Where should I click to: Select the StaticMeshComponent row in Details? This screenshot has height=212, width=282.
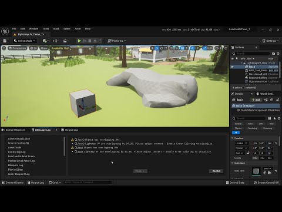tap(256, 110)
